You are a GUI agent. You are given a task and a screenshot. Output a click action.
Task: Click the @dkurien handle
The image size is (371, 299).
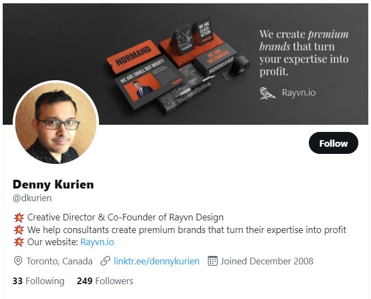(32, 198)
